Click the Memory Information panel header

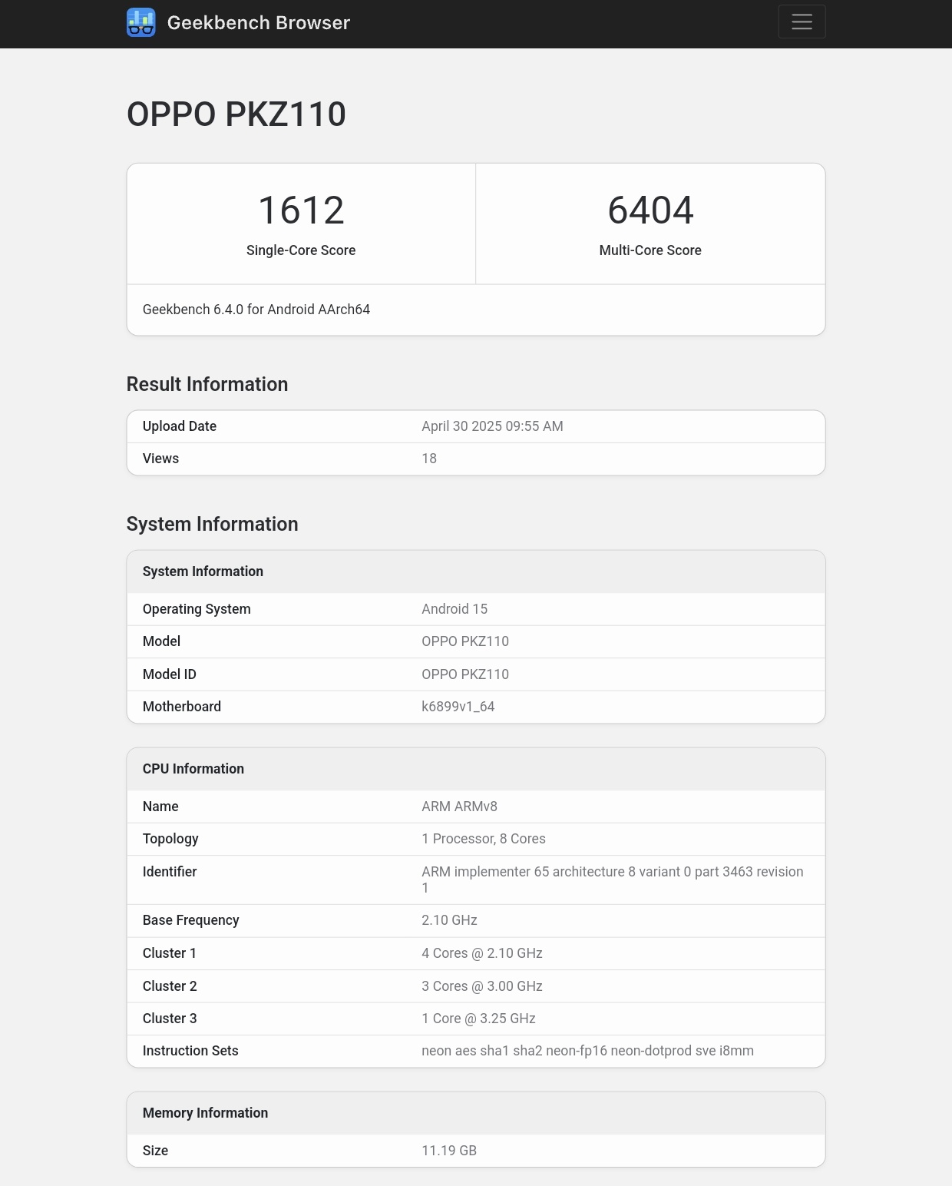click(x=205, y=1112)
